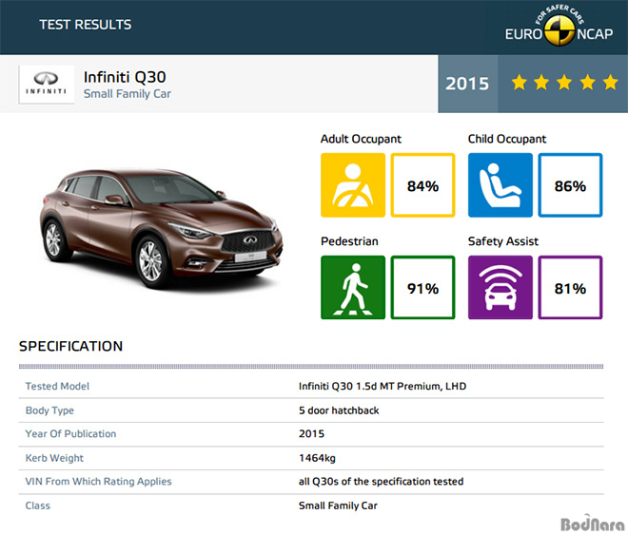Click the Small Family Car subtitle under title
This screenshot has height=534, width=628.
(128, 94)
